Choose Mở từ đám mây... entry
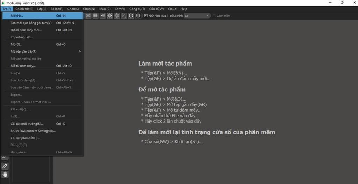Screen dimensions: 358x184 pos(42,66)
